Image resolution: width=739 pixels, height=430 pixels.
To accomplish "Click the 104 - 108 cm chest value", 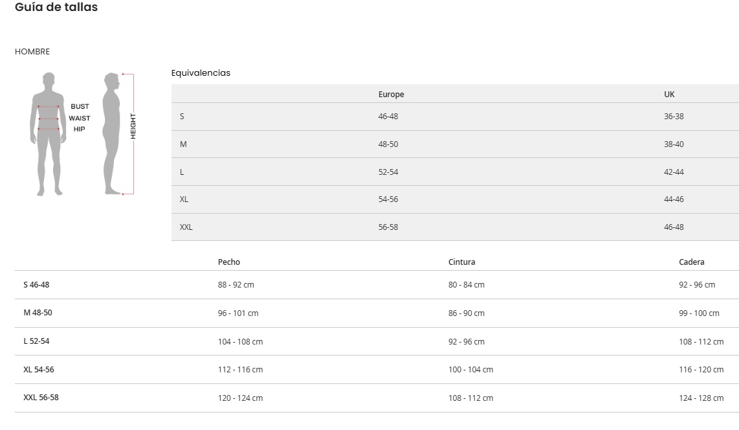I will (240, 341).
